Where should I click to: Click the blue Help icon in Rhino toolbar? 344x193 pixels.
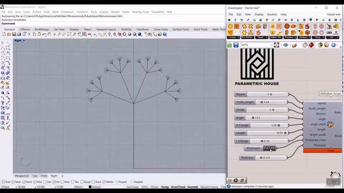pyautogui.click(x=165, y=34)
